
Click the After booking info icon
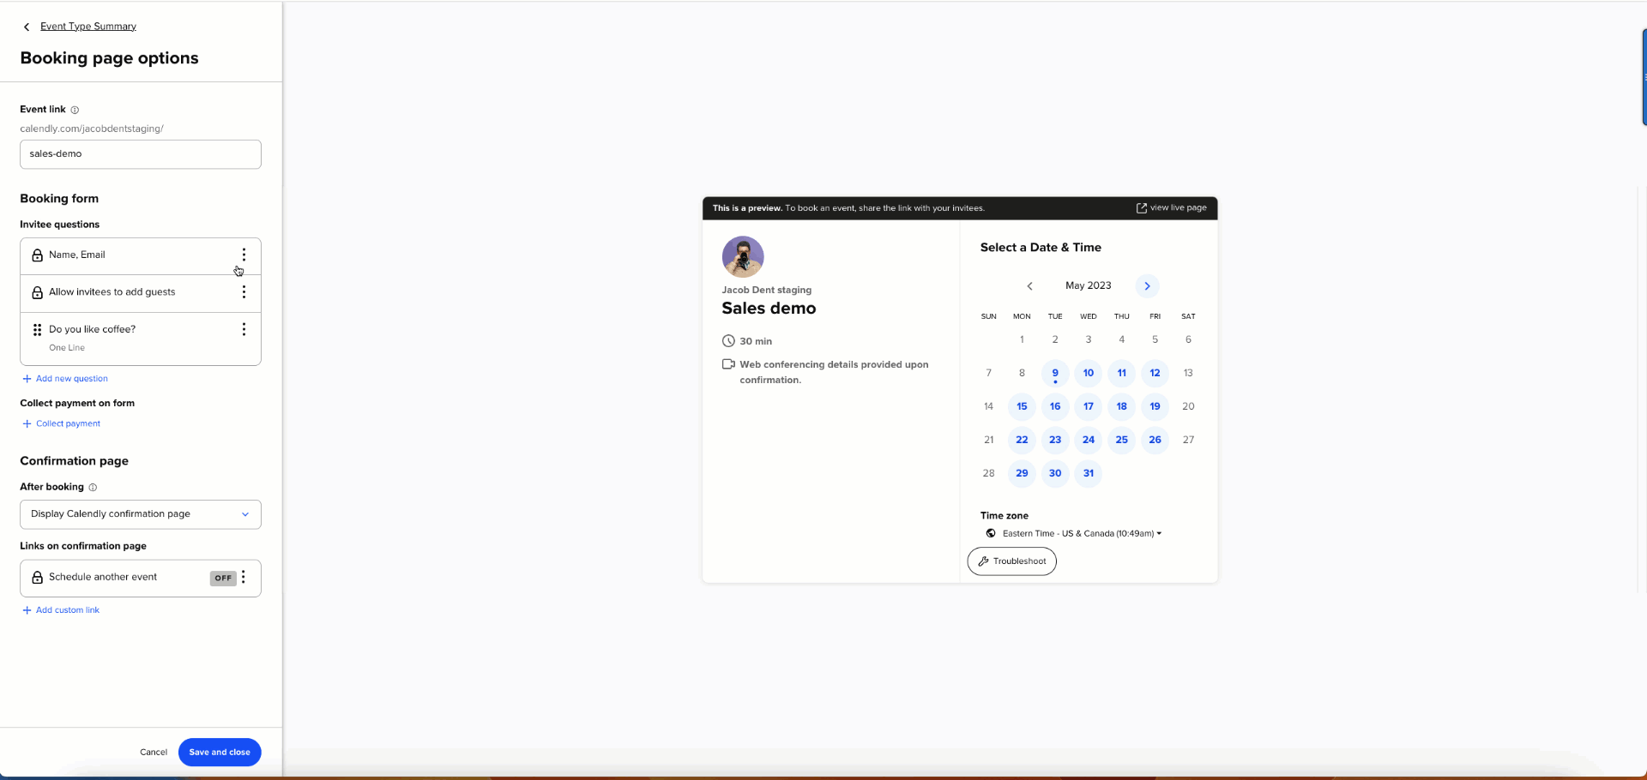[x=93, y=488]
